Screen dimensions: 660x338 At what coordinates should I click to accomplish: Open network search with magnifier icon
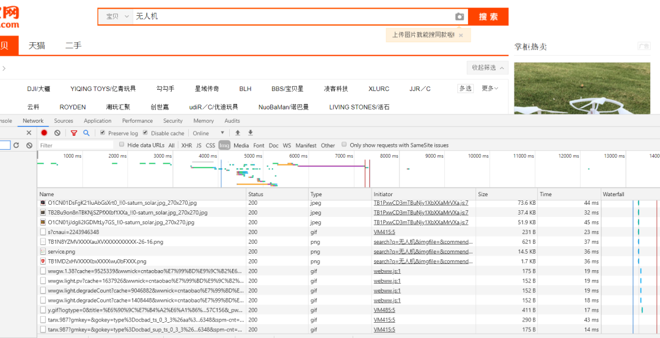86,133
